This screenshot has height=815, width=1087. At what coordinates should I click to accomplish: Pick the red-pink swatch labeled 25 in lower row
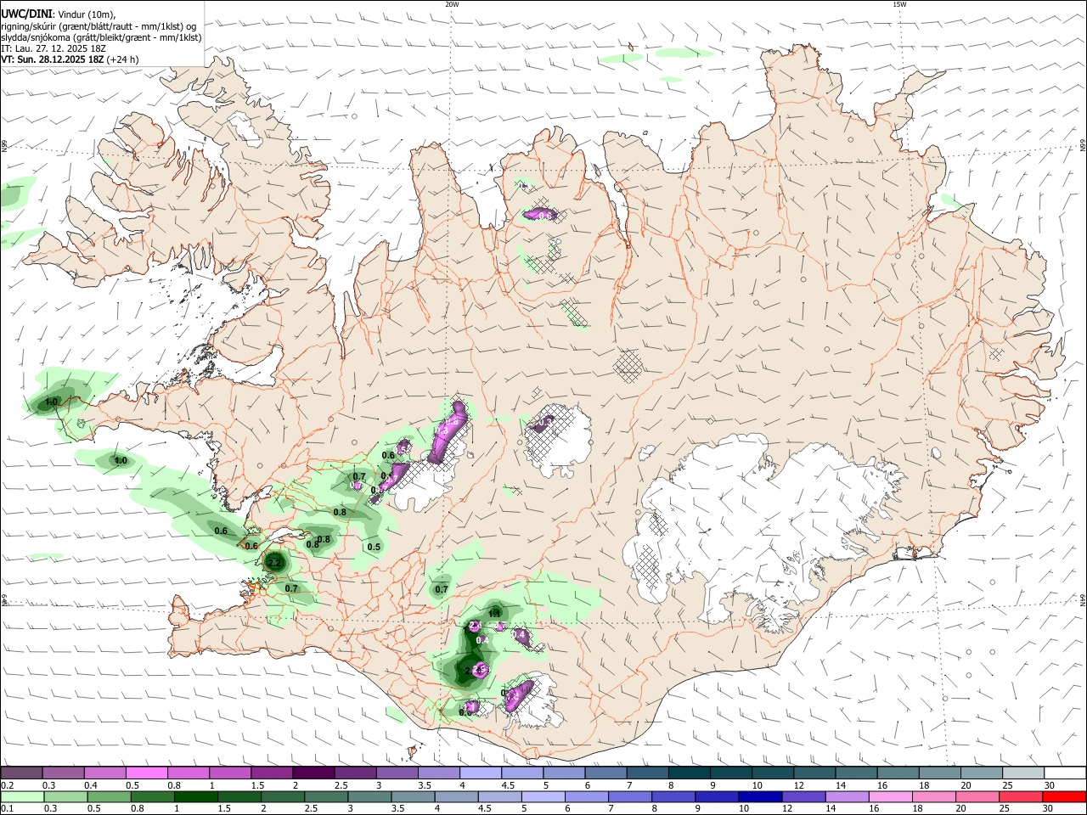click(x=1021, y=797)
